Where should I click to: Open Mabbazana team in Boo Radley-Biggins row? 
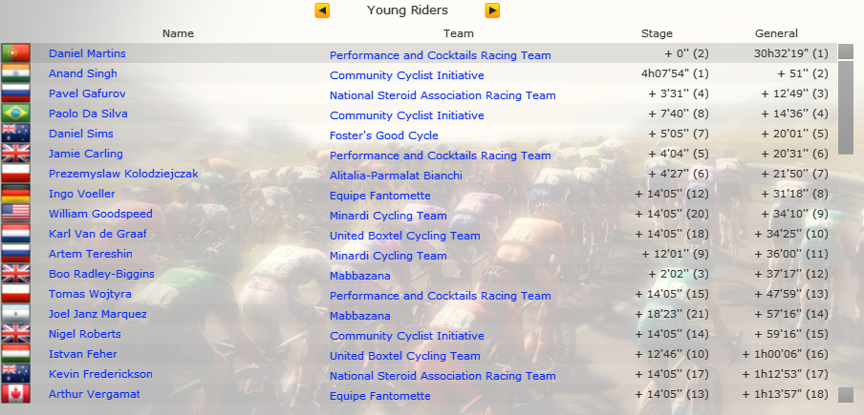[x=359, y=276]
